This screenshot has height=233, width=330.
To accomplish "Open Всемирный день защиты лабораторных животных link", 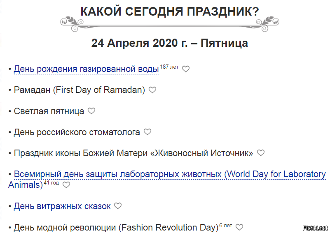I will click(170, 174).
